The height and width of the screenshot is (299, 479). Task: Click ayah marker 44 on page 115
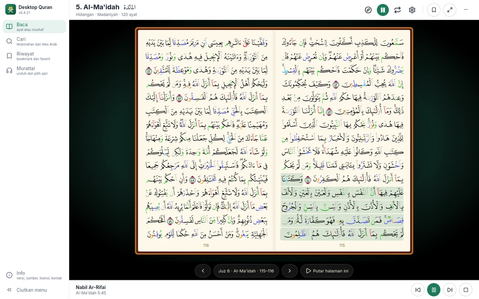click(308, 180)
